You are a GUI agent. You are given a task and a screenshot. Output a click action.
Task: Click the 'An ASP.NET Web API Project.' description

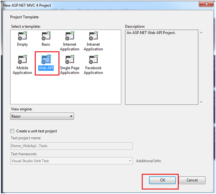coord(151,33)
